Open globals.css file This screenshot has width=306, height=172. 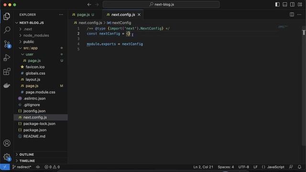point(41,73)
